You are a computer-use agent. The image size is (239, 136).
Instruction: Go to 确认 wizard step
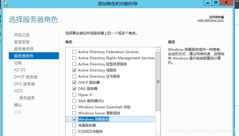(x=18, y=105)
